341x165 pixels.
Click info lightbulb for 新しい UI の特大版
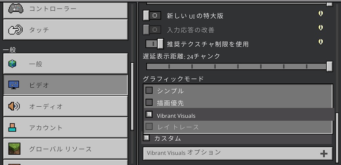point(321,14)
